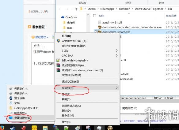
Task: Click the 吧主制度 footer link
Action: 129,121
